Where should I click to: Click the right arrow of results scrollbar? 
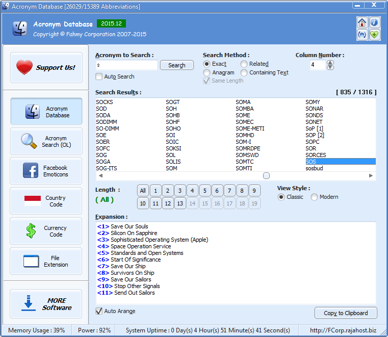371,176
